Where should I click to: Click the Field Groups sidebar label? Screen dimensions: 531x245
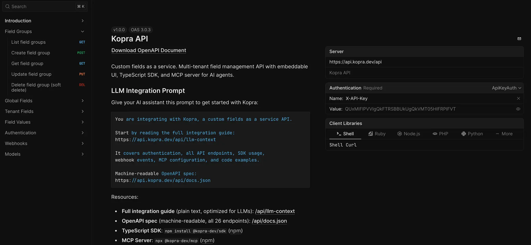pos(18,31)
